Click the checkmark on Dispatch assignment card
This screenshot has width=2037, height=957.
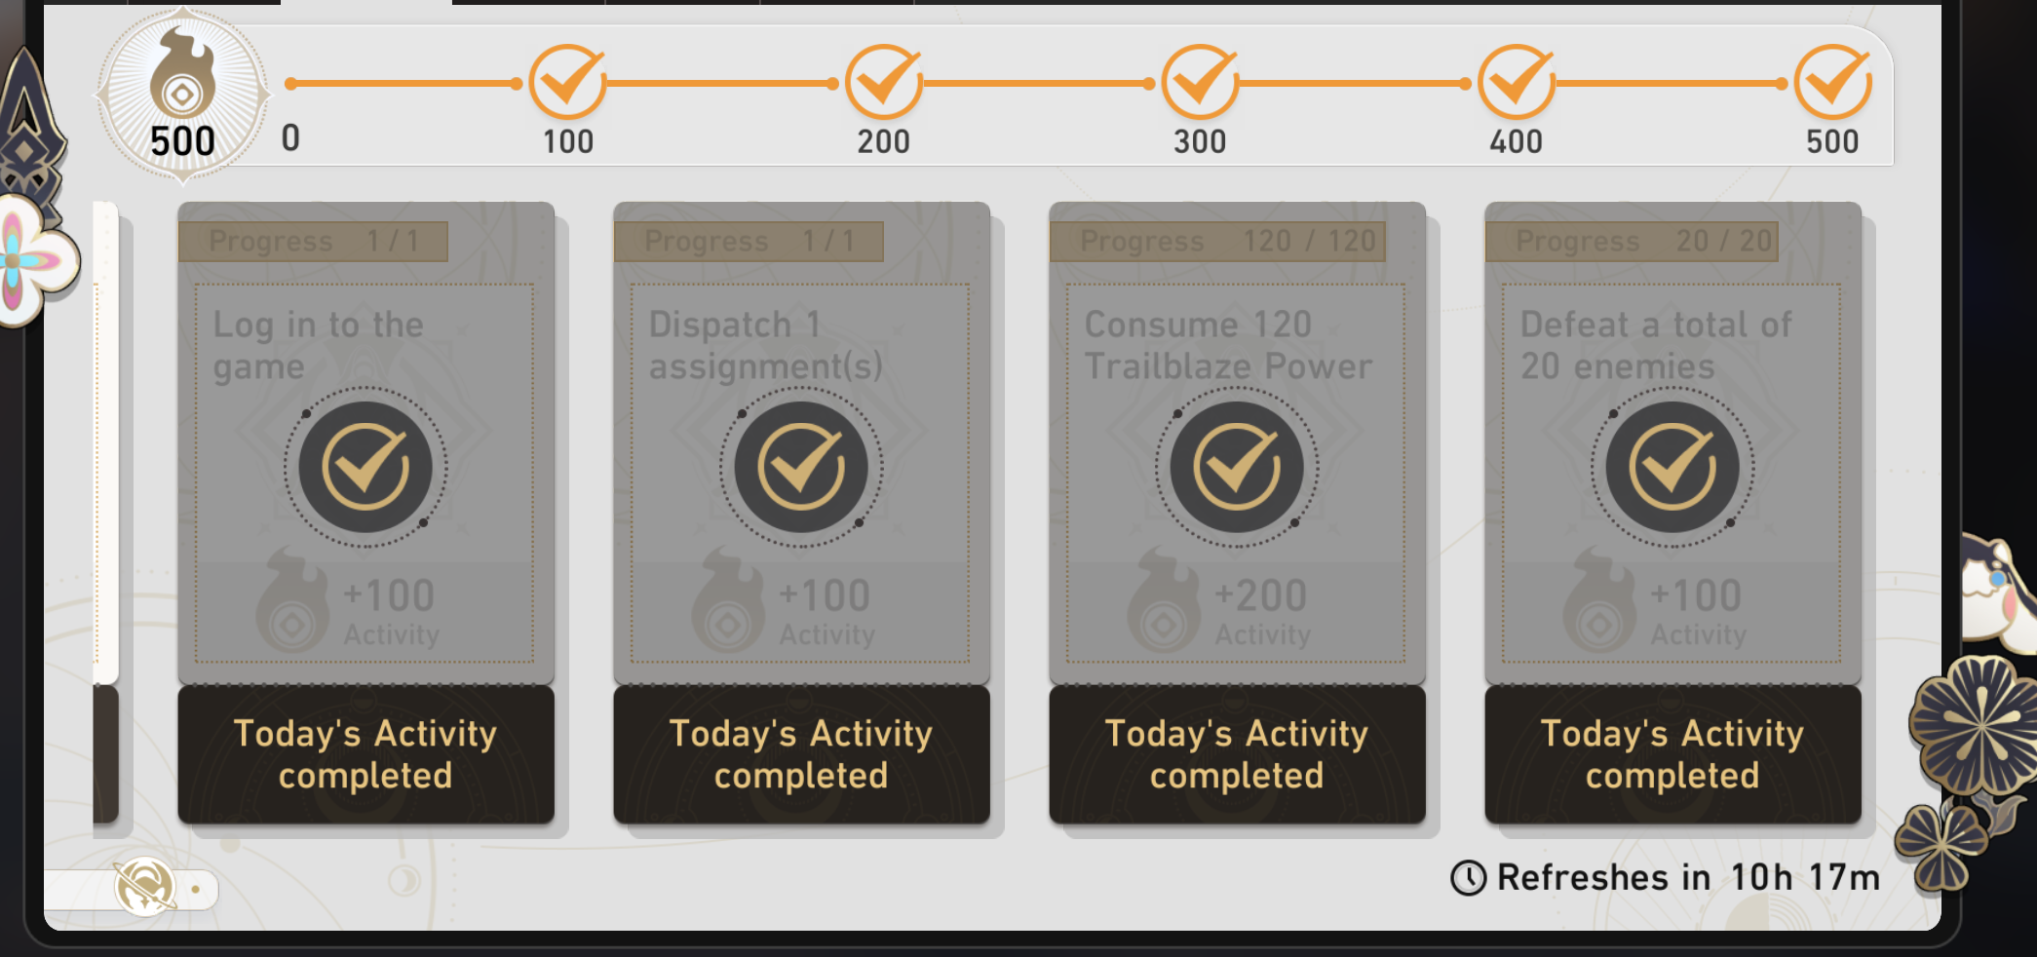(801, 468)
